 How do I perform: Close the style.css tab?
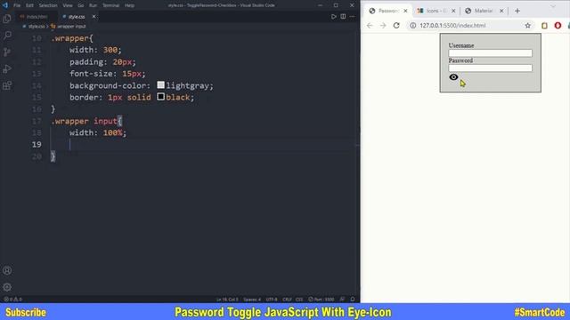(x=94, y=17)
